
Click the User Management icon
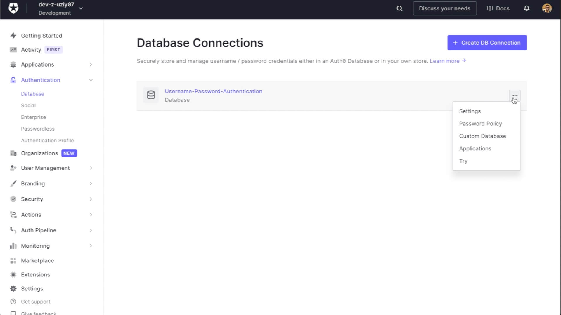point(13,168)
